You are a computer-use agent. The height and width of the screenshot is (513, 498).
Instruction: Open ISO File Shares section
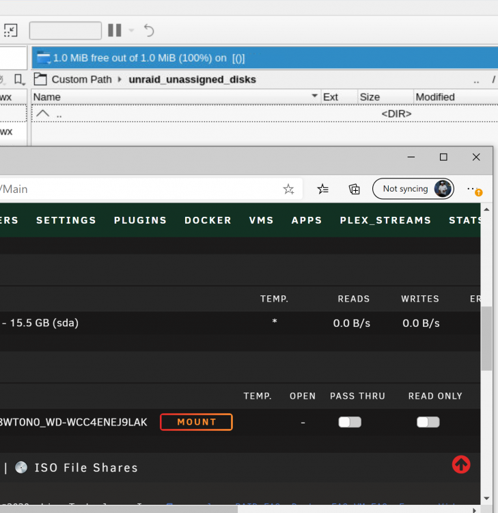[x=86, y=468]
